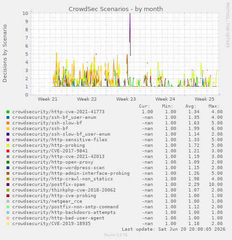The image size is (232, 240).
Task: Select crowdsecurity/ssh-bf legend label
Action: tap(40, 129)
